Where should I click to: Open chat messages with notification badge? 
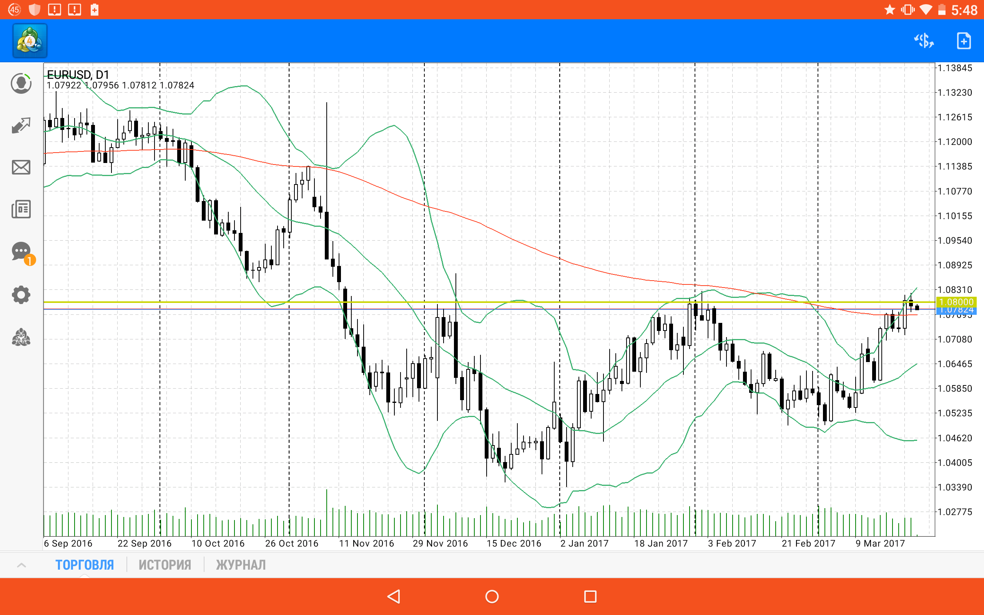tap(23, 253)
